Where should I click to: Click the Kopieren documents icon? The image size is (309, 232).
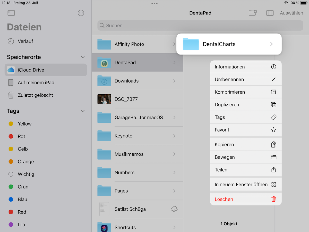[x=274, y=145]
